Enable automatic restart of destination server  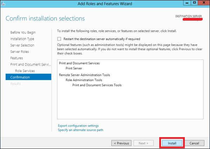(59, 39)
